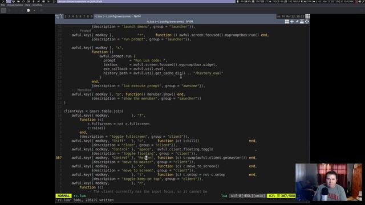Click the "clientkeys = gears.table.join(" line
365x205 pixels.
pyautogui.click(x=94, y=111)
